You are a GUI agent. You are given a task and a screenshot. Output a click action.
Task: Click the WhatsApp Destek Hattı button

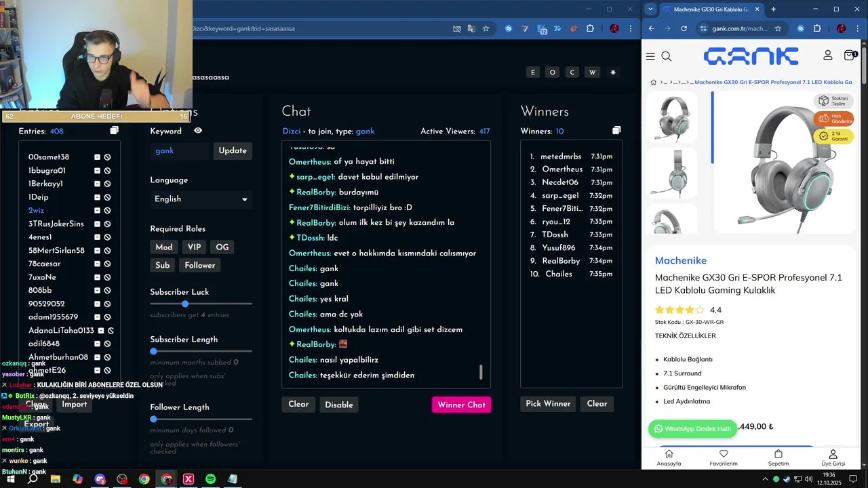click(x=692, y=429)
